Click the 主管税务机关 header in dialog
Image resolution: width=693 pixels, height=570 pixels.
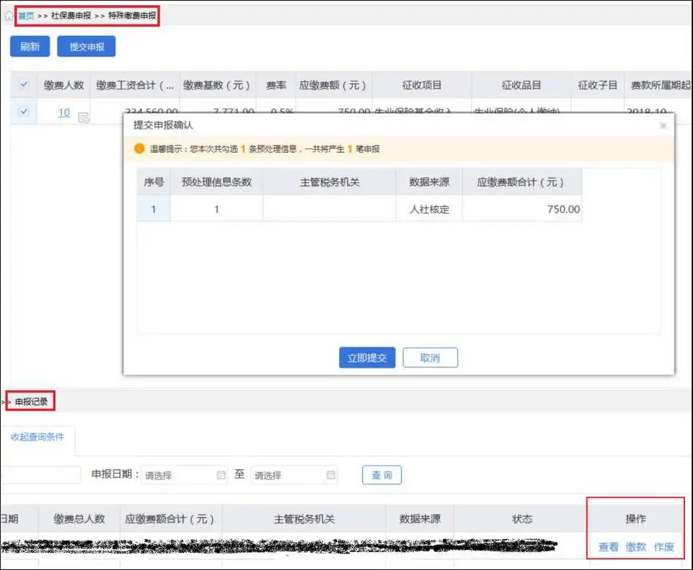[329, 182]
